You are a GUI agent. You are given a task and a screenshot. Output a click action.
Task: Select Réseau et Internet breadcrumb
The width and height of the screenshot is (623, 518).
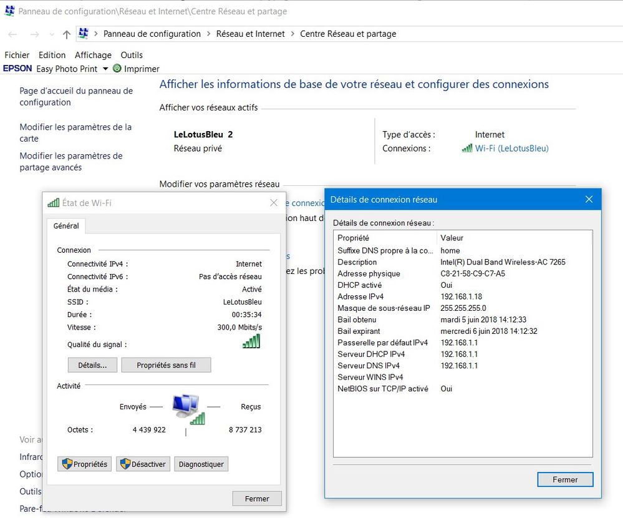tap(250, 34)
